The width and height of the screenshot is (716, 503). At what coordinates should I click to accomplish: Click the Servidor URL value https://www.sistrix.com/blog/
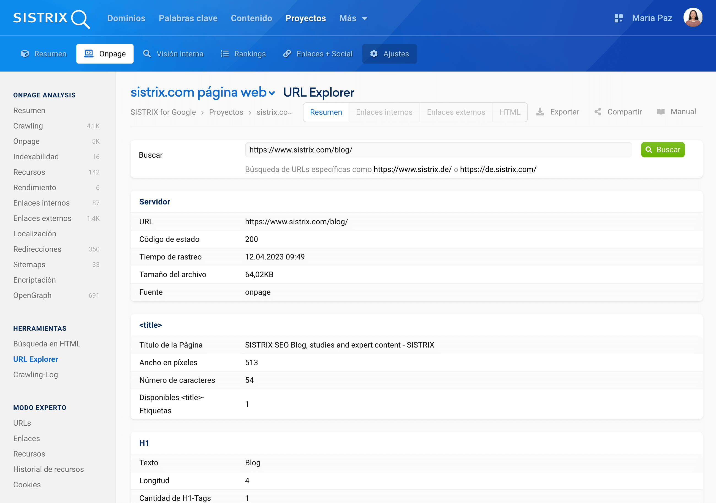296,222
